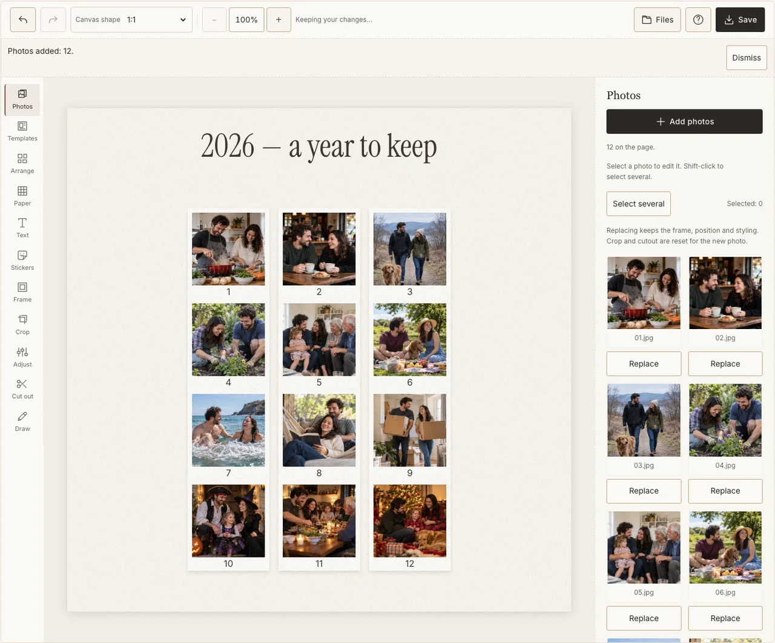
Task: Select the Draw pencil tool
Action: [22, 422]
